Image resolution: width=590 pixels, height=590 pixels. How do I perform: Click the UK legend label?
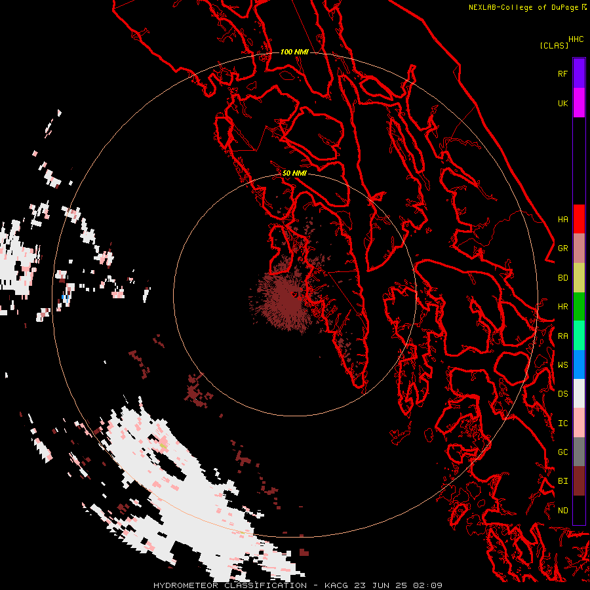pos(562,103)
